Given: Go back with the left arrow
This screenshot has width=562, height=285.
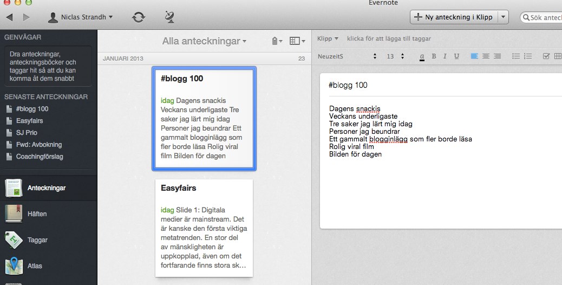Looking at the screenshot, I should pyautogui.click(x=10, y=17).
